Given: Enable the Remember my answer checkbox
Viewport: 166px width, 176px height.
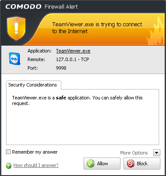Looking at the screenshot, I should (x=8, y=151).
